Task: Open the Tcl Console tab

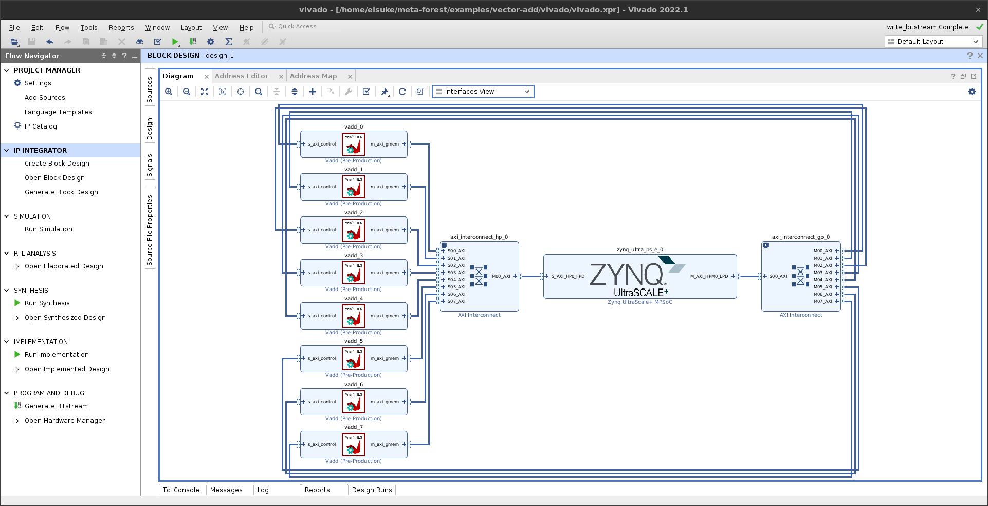Action: pos(181,490)
